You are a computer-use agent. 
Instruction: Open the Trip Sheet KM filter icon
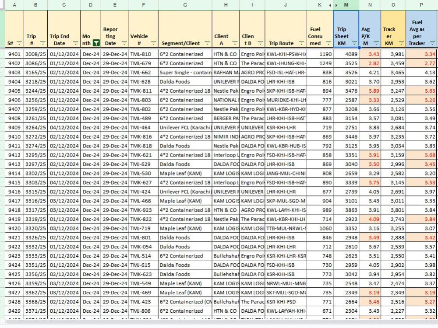click(x=354, y=43)
